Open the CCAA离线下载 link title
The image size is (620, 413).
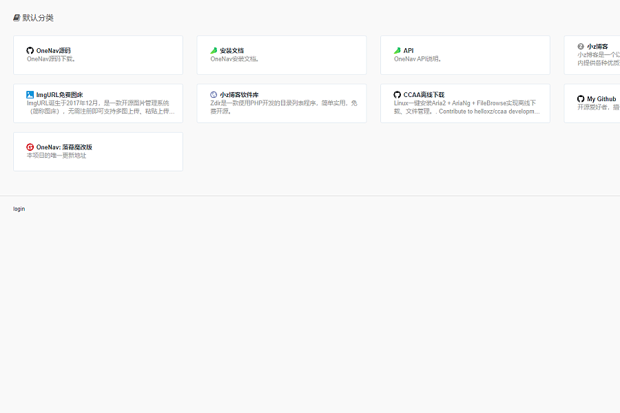[424, 95]
